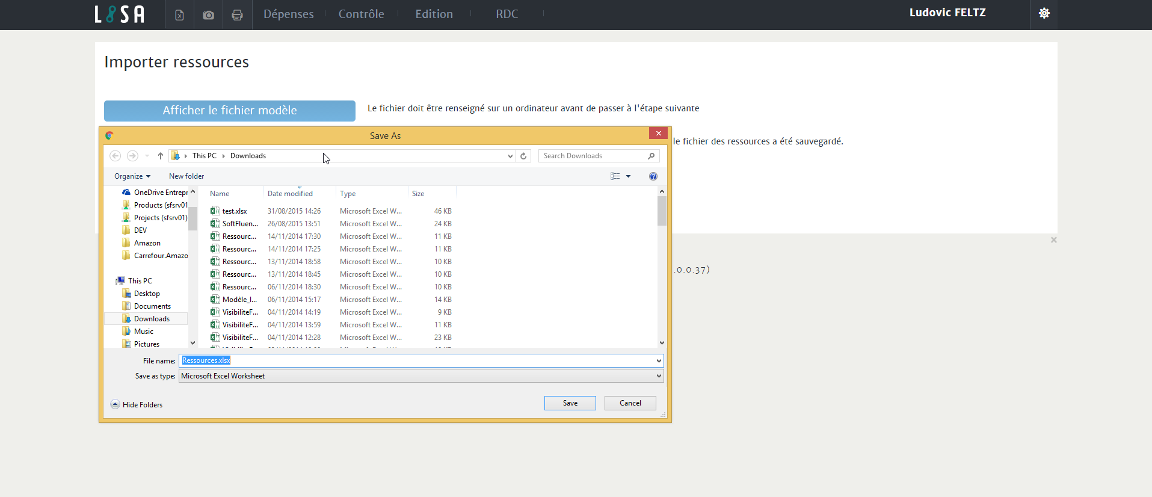This screenshot has height=497, width=1152.
Task: Open the Organize dropdown
Action: [132, 176]
